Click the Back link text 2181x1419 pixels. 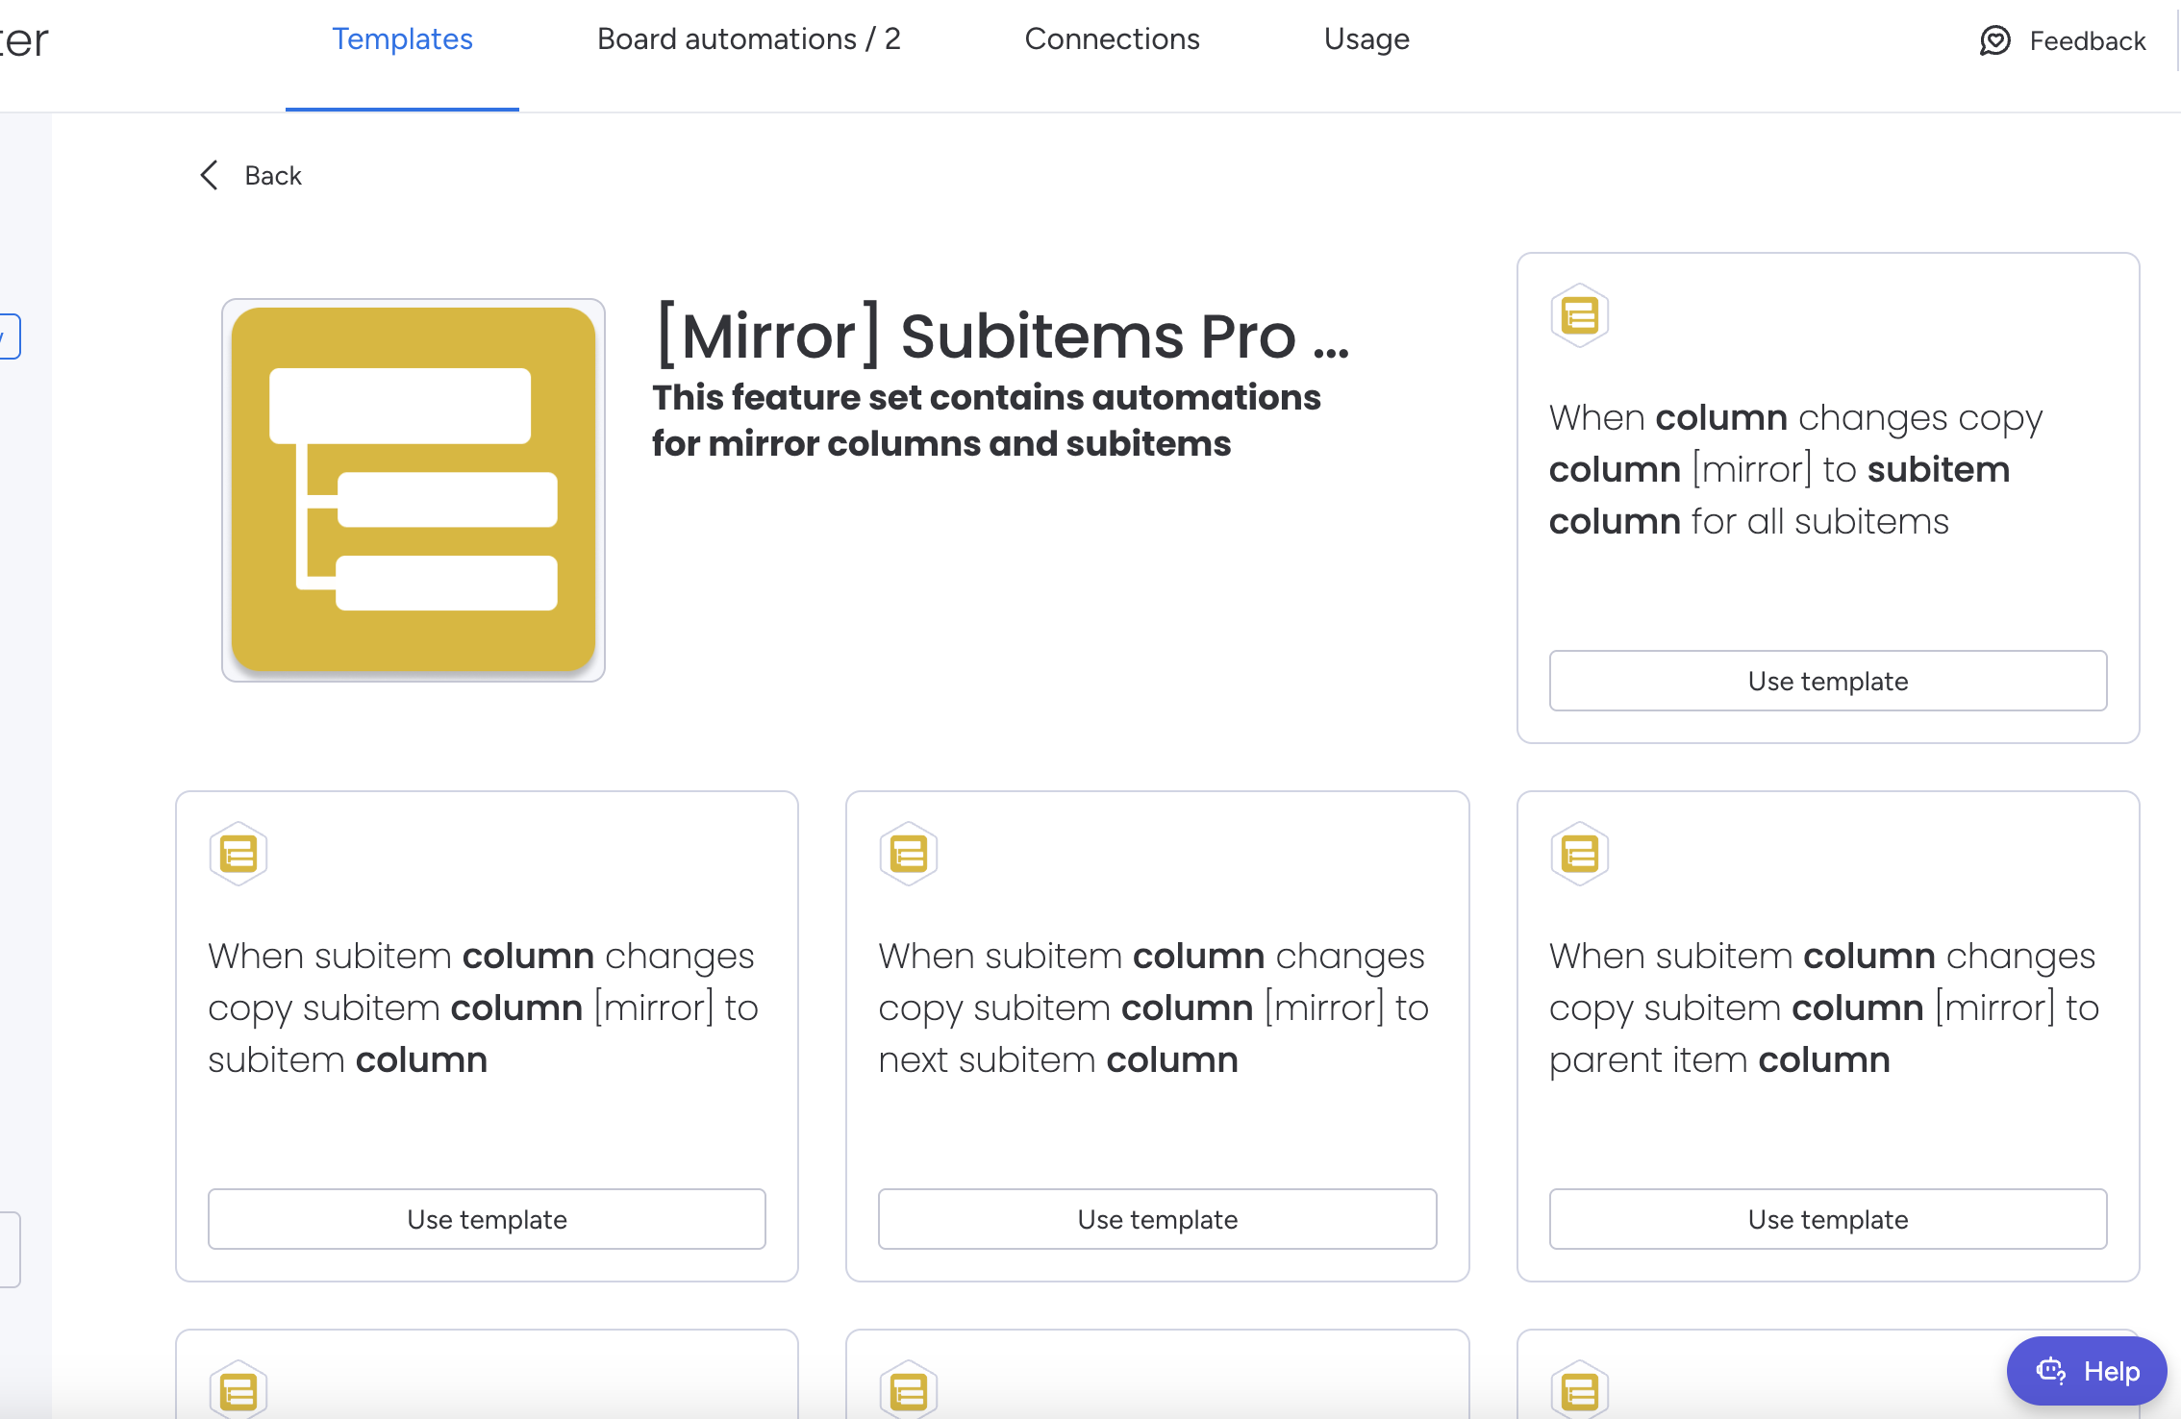coord(273,175)
